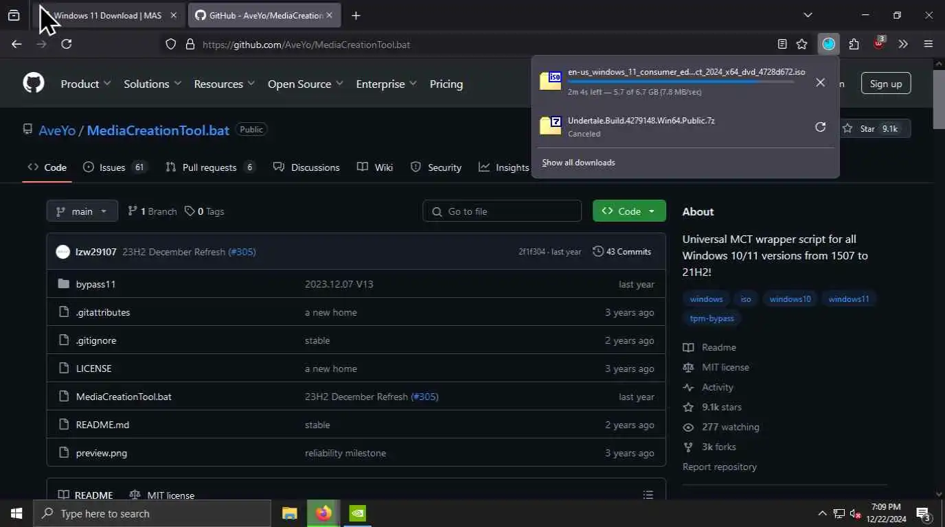This screenshot has height=527, width=945.
Task: Open the green Code dropdown button
Action: (x=629, y=211)
